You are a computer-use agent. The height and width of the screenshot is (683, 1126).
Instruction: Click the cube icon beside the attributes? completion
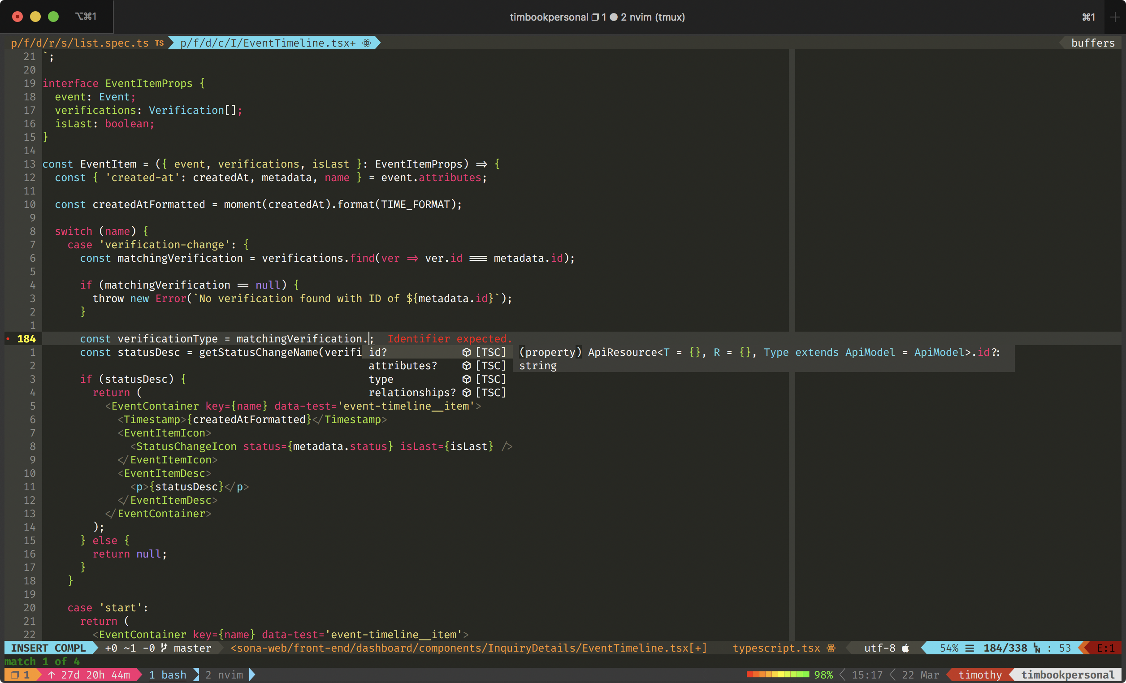coord(466,366)
